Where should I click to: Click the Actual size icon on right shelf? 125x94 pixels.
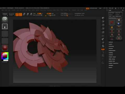click(103, 25)
